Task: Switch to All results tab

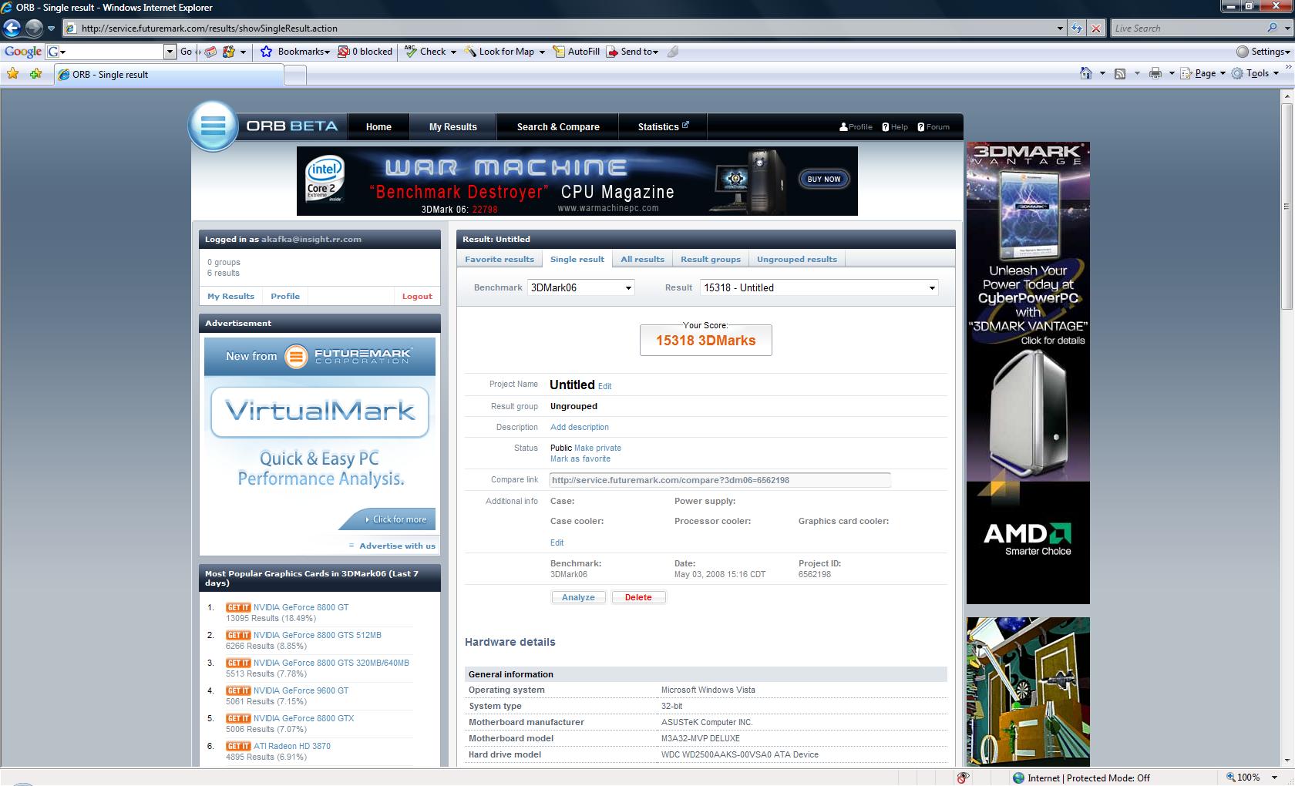Action: click(643, 259)
